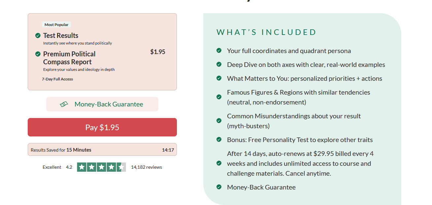Click checkmark next to Deep Dive item
The width and height of the screenshot is (432, 205).
219,64
